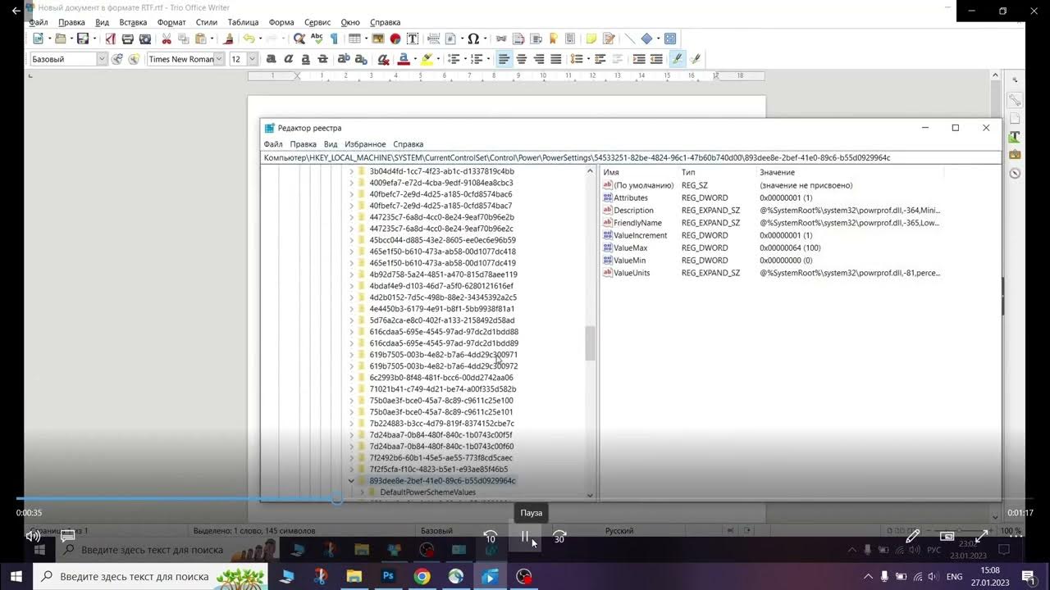Click the Spelling check ABC icon
The image size is (1050, 590).
317,39
